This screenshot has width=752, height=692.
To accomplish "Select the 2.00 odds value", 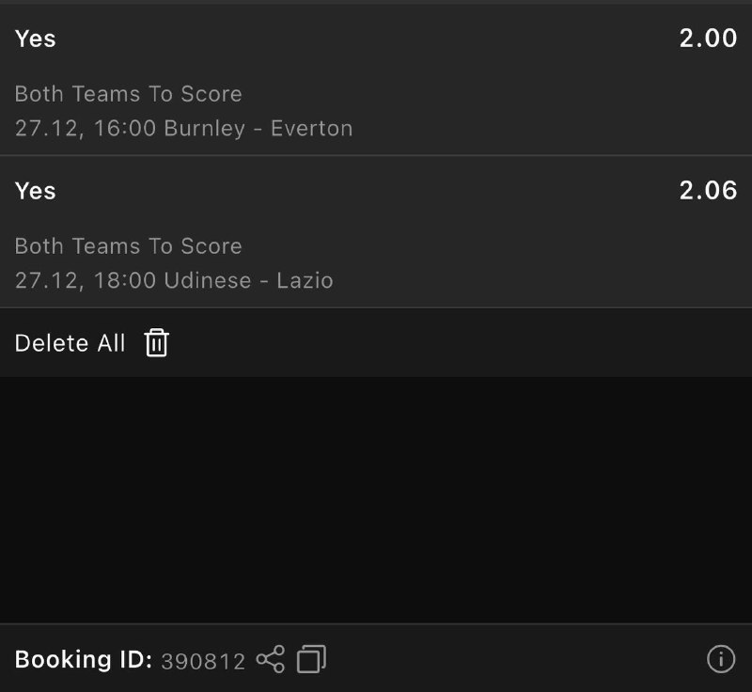I will point(708,39).
